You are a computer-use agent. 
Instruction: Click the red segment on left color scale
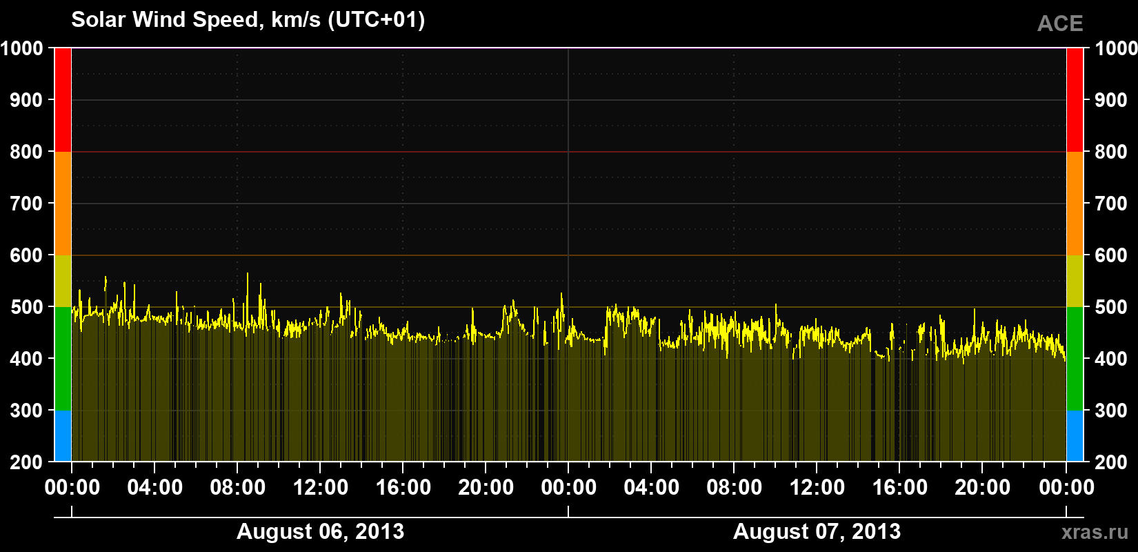coord(63,100)
